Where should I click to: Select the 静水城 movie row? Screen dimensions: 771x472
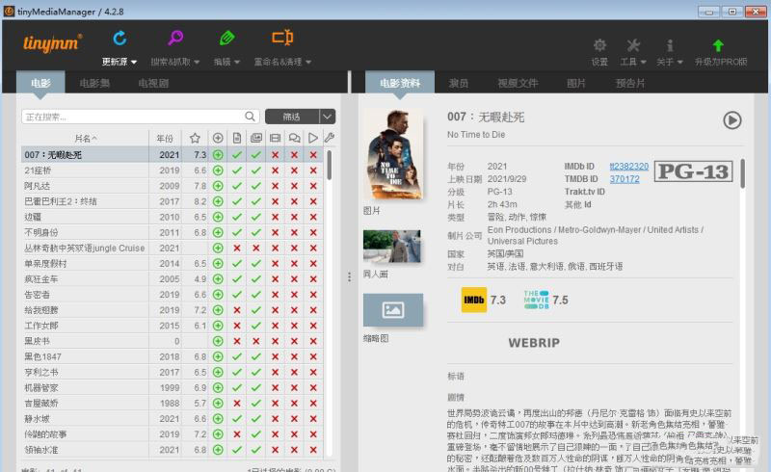173,418
